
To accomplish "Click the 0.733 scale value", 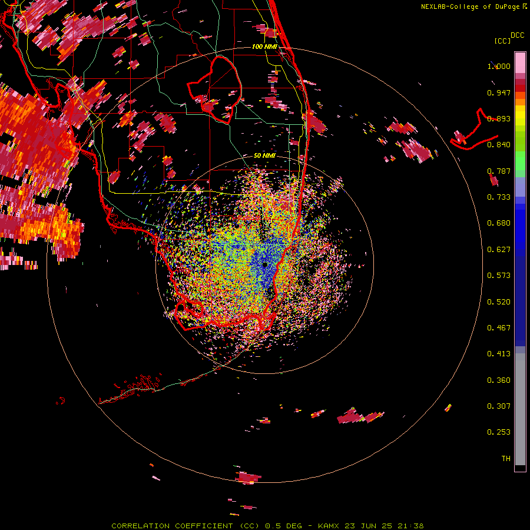I will [x=499, y=197].
